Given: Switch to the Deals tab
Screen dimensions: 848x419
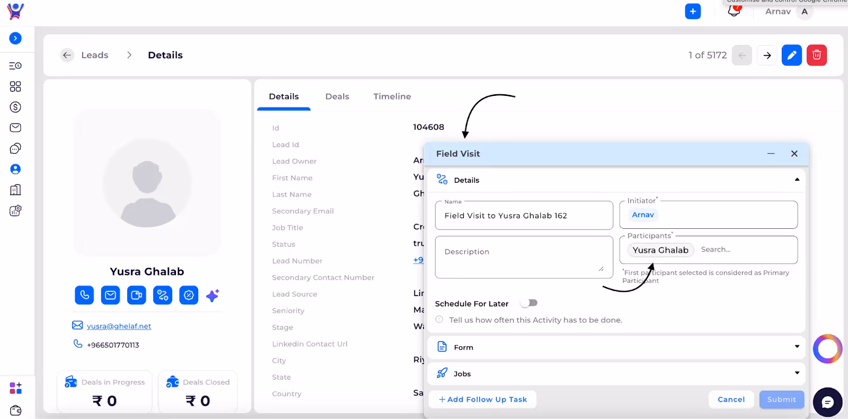Looking at the screenshot, I should [x=337, y=96].
